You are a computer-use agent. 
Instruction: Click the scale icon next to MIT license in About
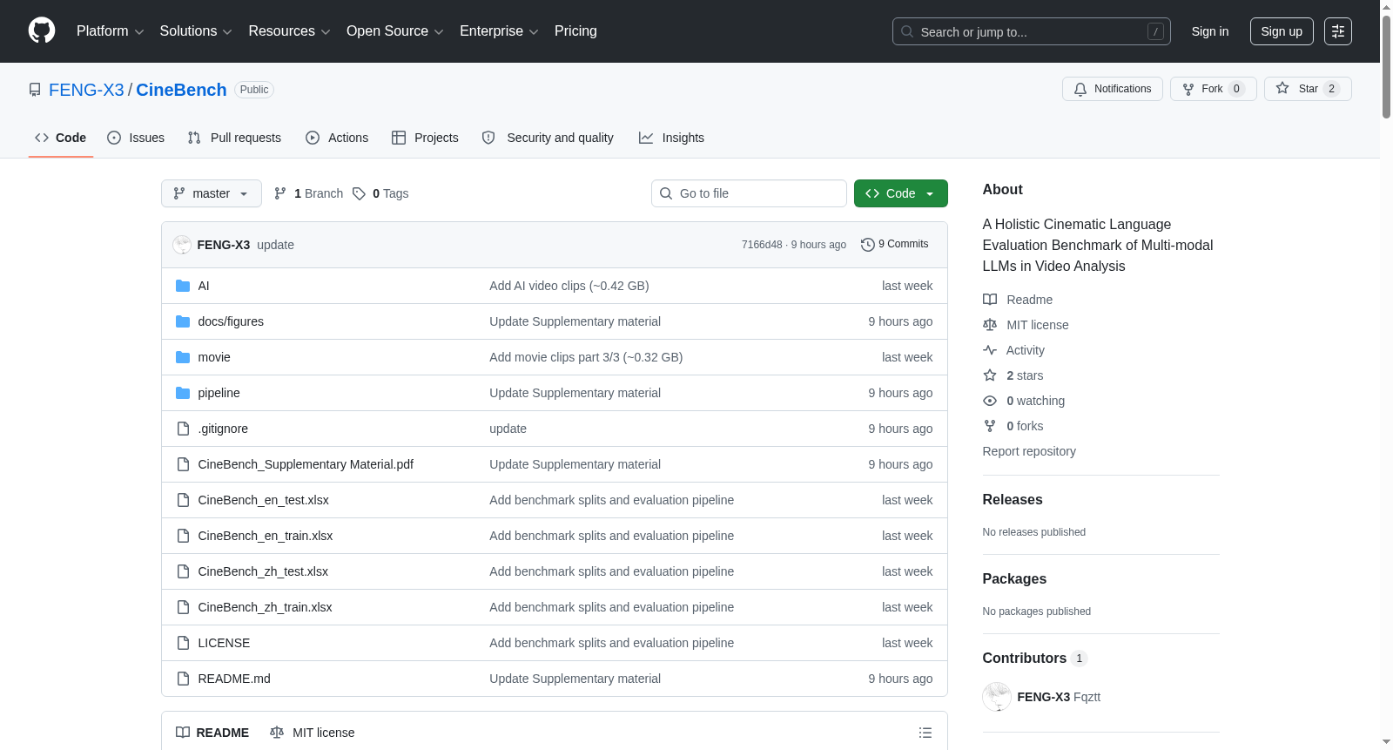click(990, 325)
